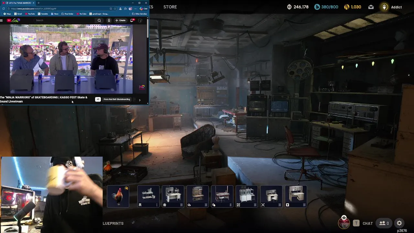Click the T chat key icon
Viewport: 414px width, 233px height.
point(356,223)
